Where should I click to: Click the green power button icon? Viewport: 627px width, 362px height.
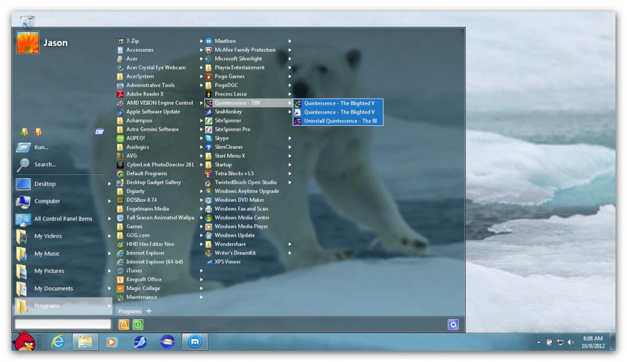tap(138, 324)
